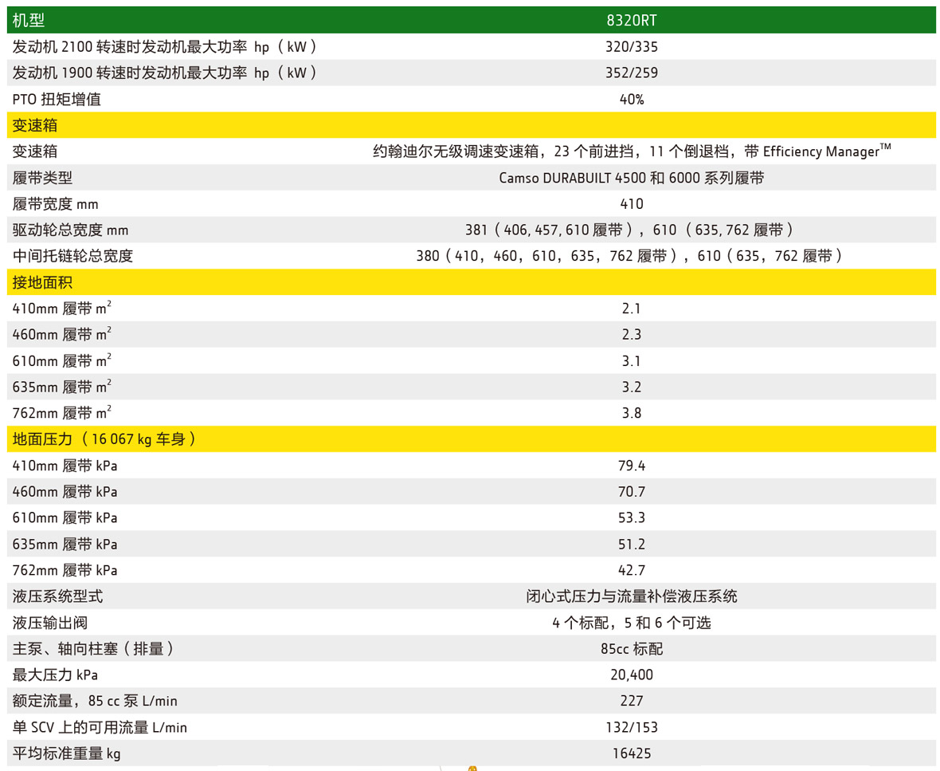Select the 中间托链轮总宽度 label

click(x=72, y=256)
